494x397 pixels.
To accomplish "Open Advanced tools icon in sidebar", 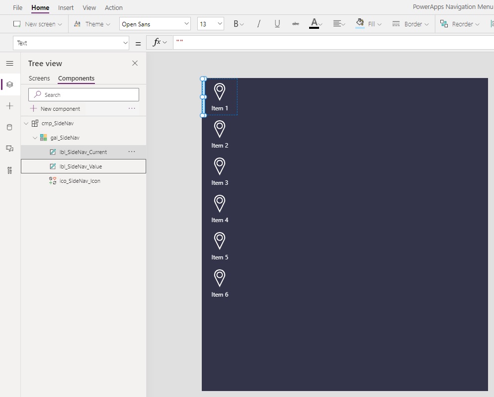I will click(10, 170).
